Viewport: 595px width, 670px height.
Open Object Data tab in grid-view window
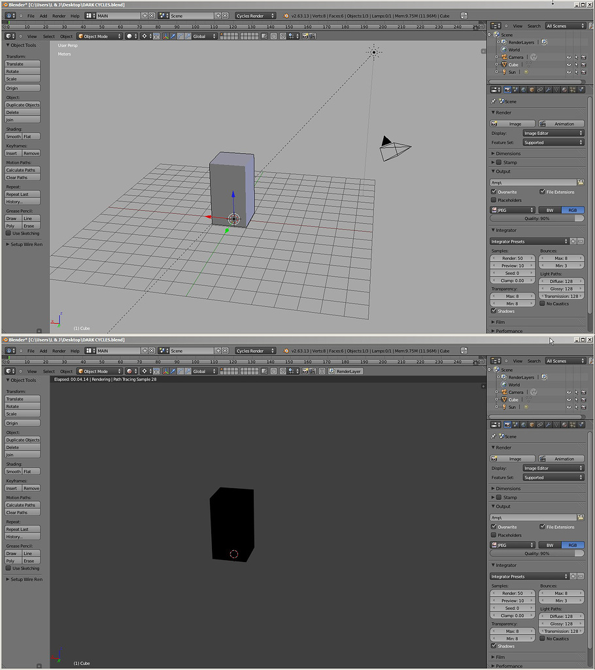coord(556,90)
